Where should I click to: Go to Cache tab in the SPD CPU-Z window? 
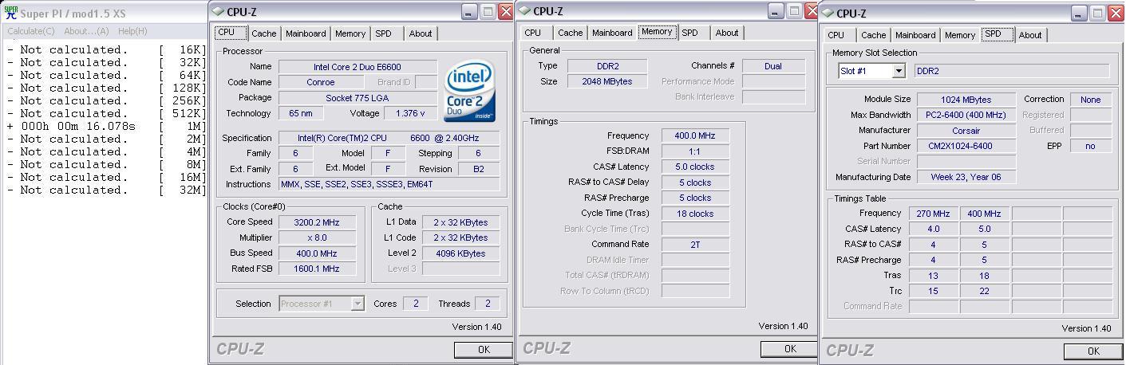click(x=873, y=35)
